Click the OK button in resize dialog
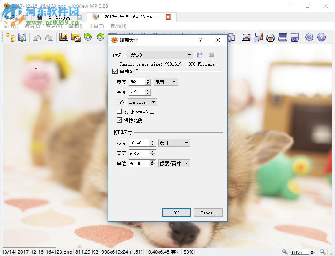The image size is (335, 256). coord(176,212)
